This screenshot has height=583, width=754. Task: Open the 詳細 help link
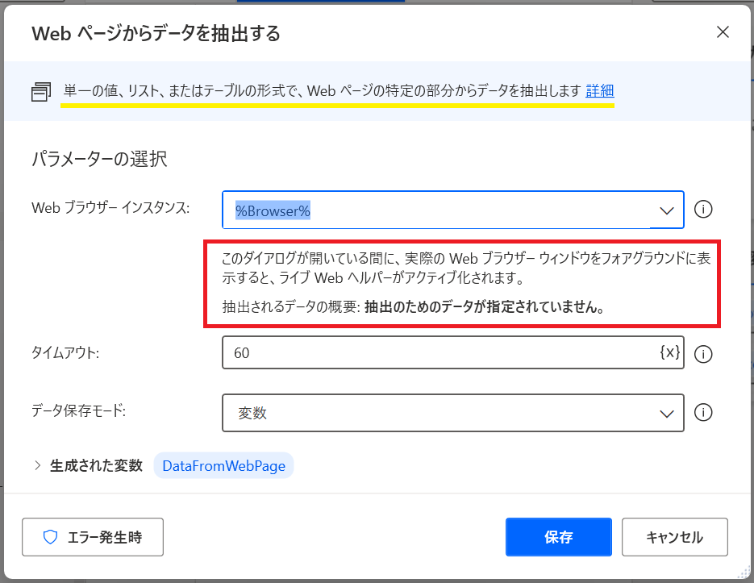(x=599, y=91)
